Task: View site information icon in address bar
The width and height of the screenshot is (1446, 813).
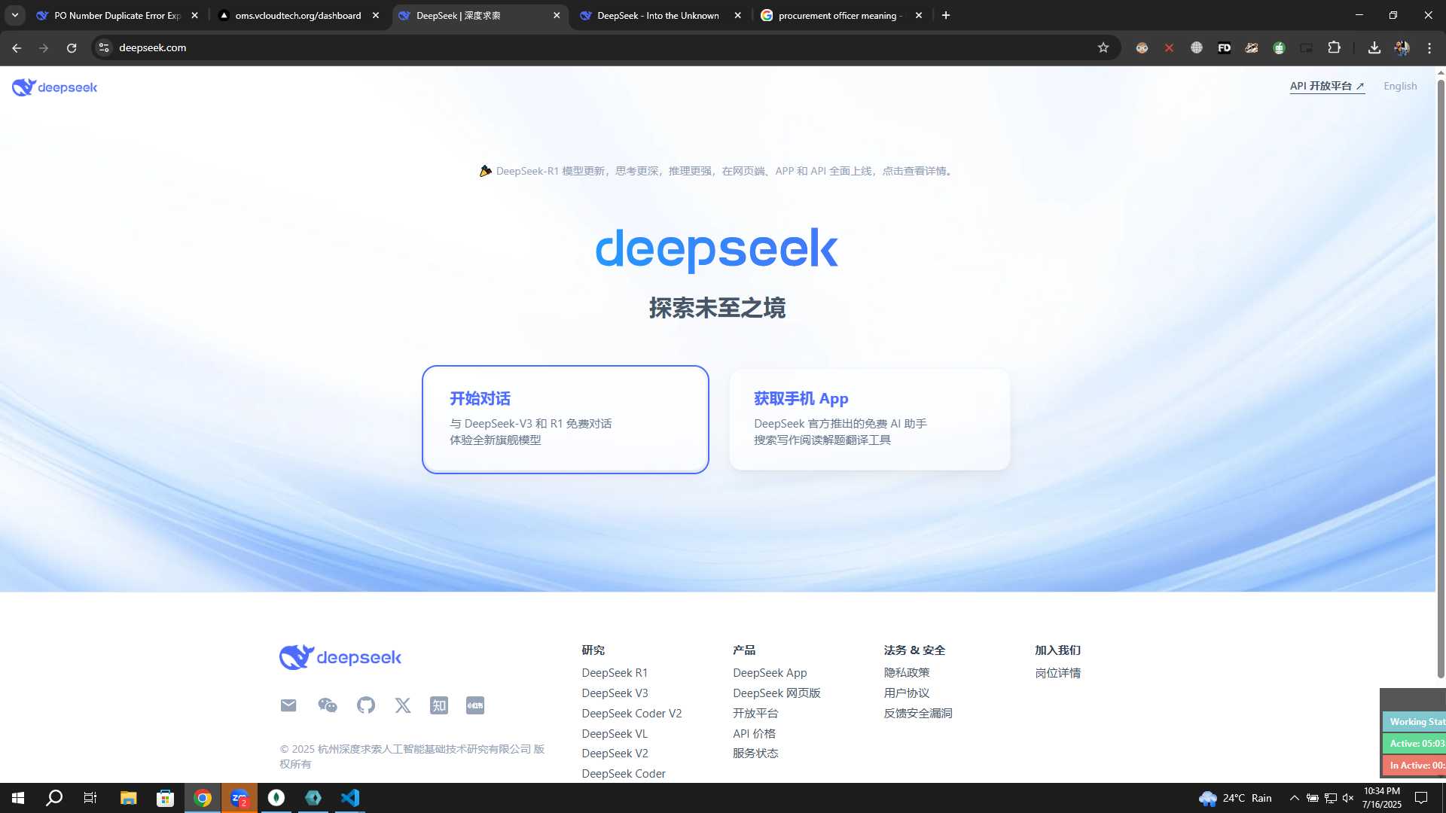Action: point(104,47)
